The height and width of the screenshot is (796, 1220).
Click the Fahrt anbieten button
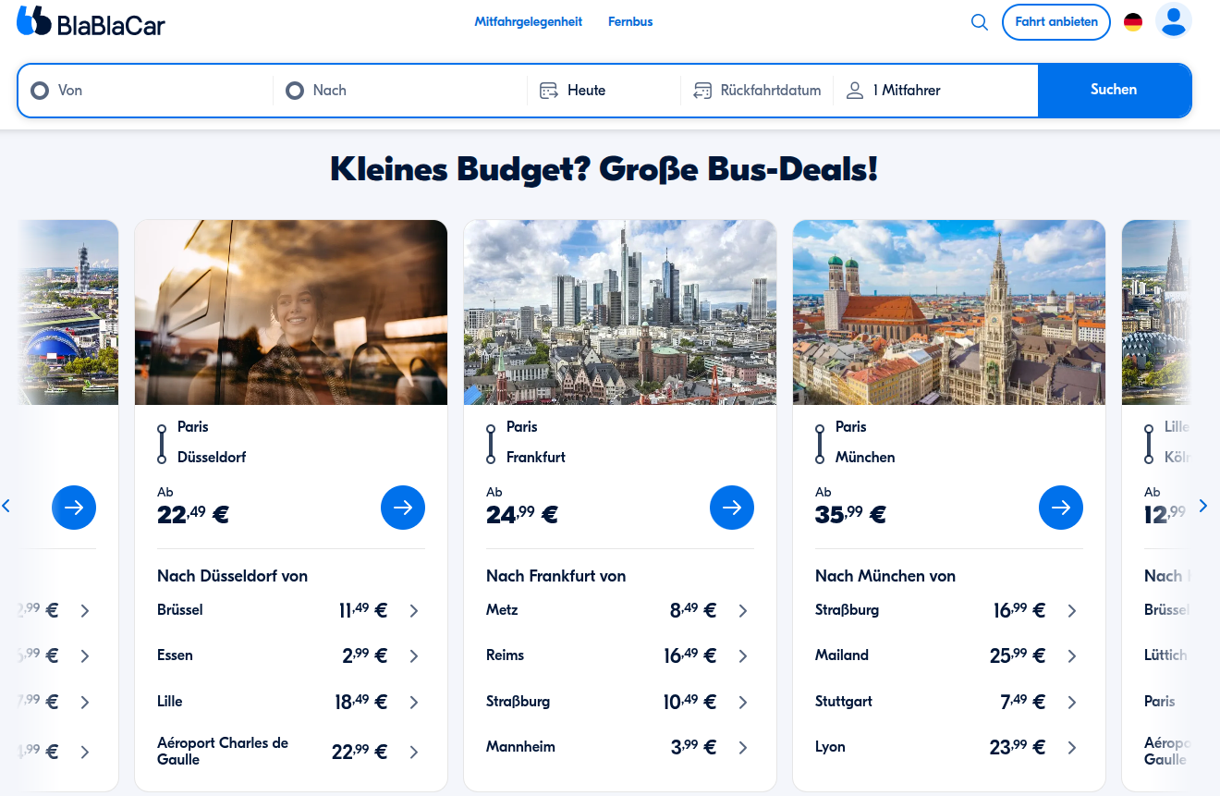[1055, 22]
